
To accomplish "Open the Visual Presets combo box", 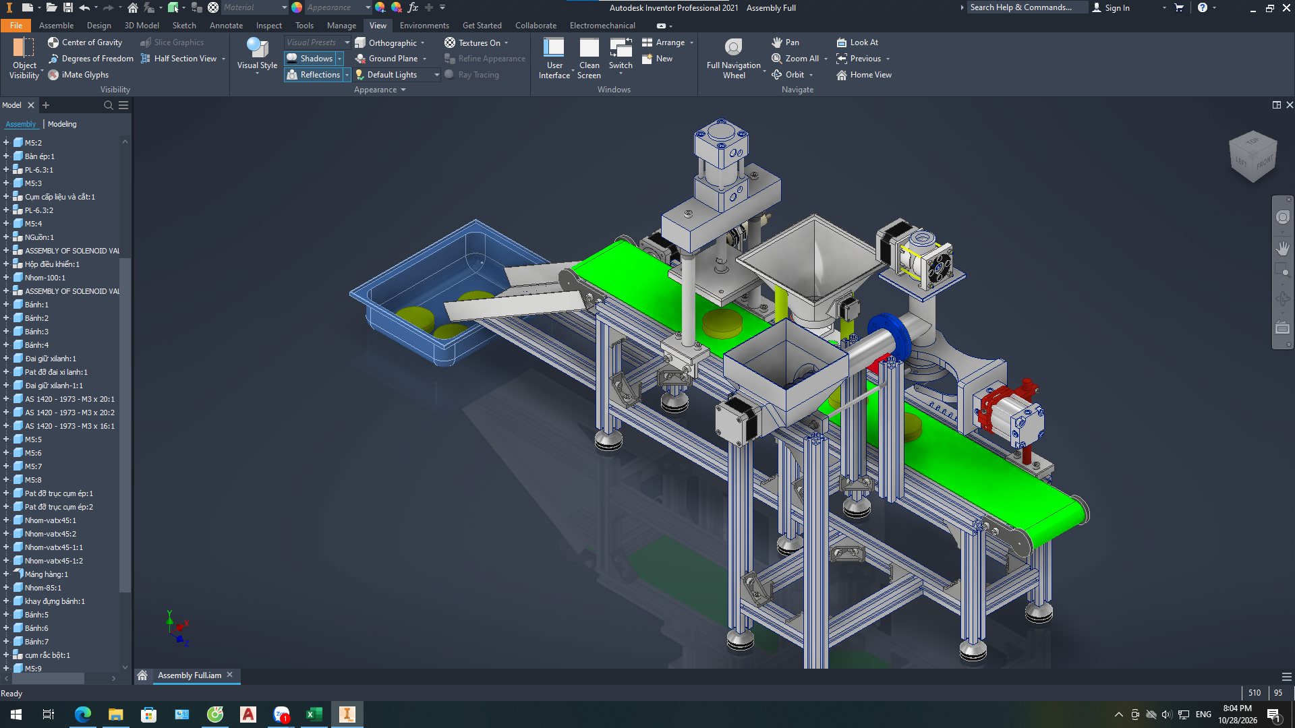I will (x=317, y=42).
